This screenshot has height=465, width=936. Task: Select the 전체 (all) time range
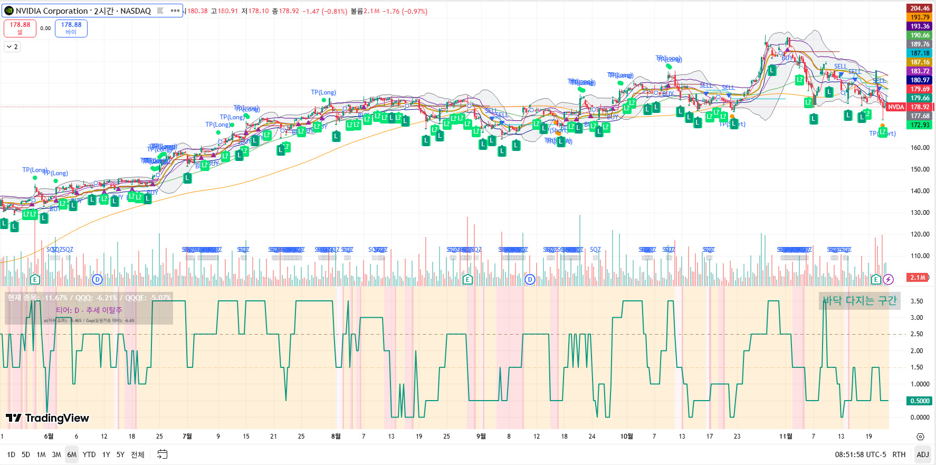click(137, 454)
